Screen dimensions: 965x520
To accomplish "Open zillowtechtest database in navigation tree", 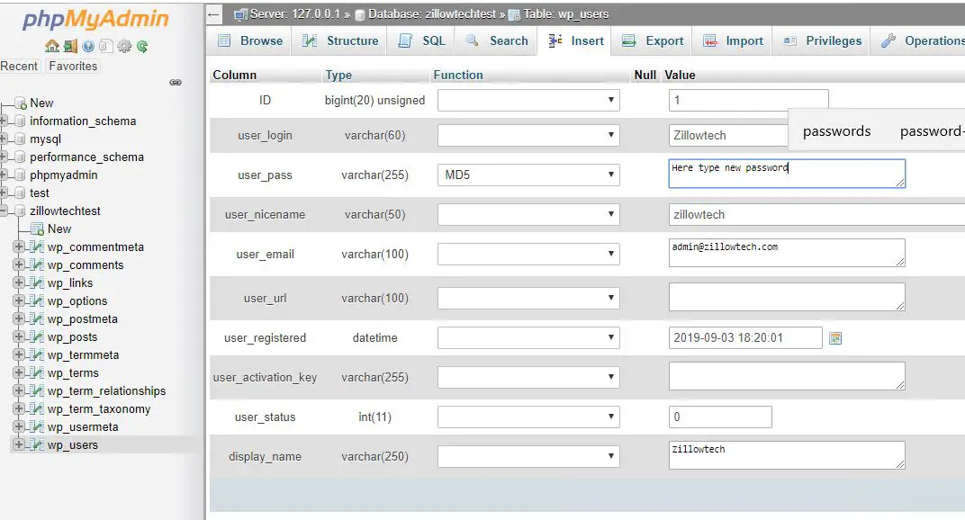I will pos(65,211).
